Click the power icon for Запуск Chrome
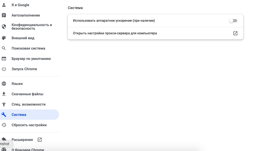This screenshot has height=151, width=254. 4,69
